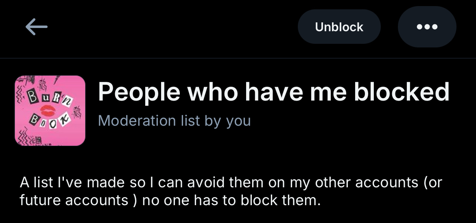
Task: Open the three-dot more options menu
Action: pos(427,27)
